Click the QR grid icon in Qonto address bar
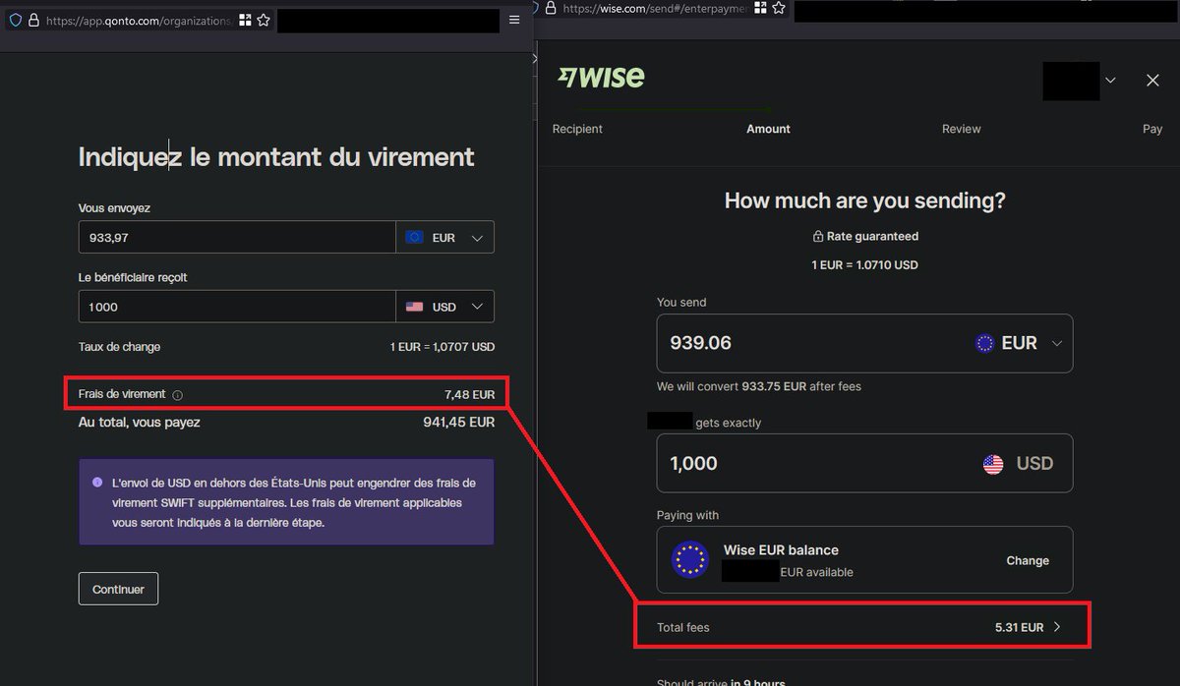Screen dimensions: 1180x686 245,20
